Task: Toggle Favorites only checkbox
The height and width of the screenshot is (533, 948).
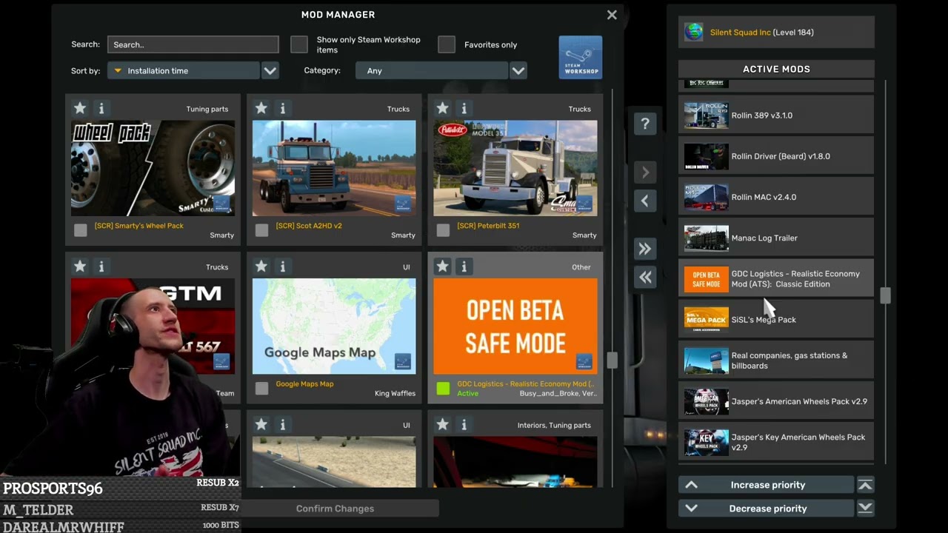Action: point(447,44)
